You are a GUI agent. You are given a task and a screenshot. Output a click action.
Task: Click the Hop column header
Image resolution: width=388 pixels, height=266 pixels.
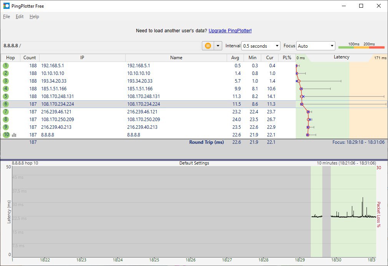pyautogui.click(x=10, y=57)
